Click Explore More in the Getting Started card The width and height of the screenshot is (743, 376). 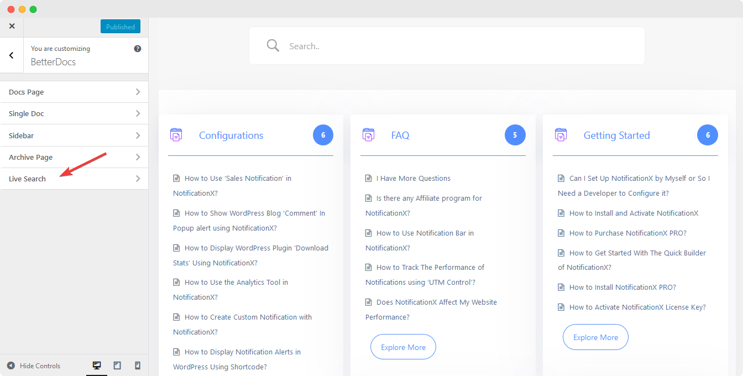[x=595, y=337]
